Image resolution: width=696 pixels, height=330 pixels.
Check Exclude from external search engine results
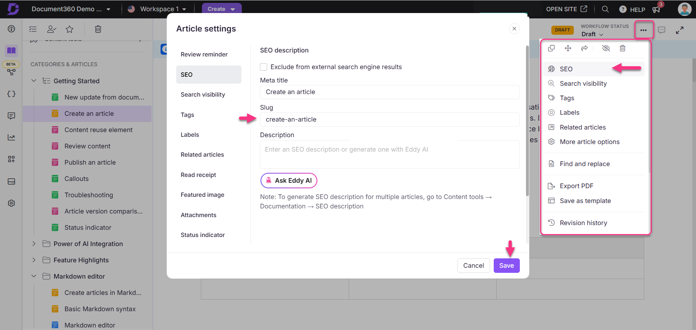coord(264,67)
